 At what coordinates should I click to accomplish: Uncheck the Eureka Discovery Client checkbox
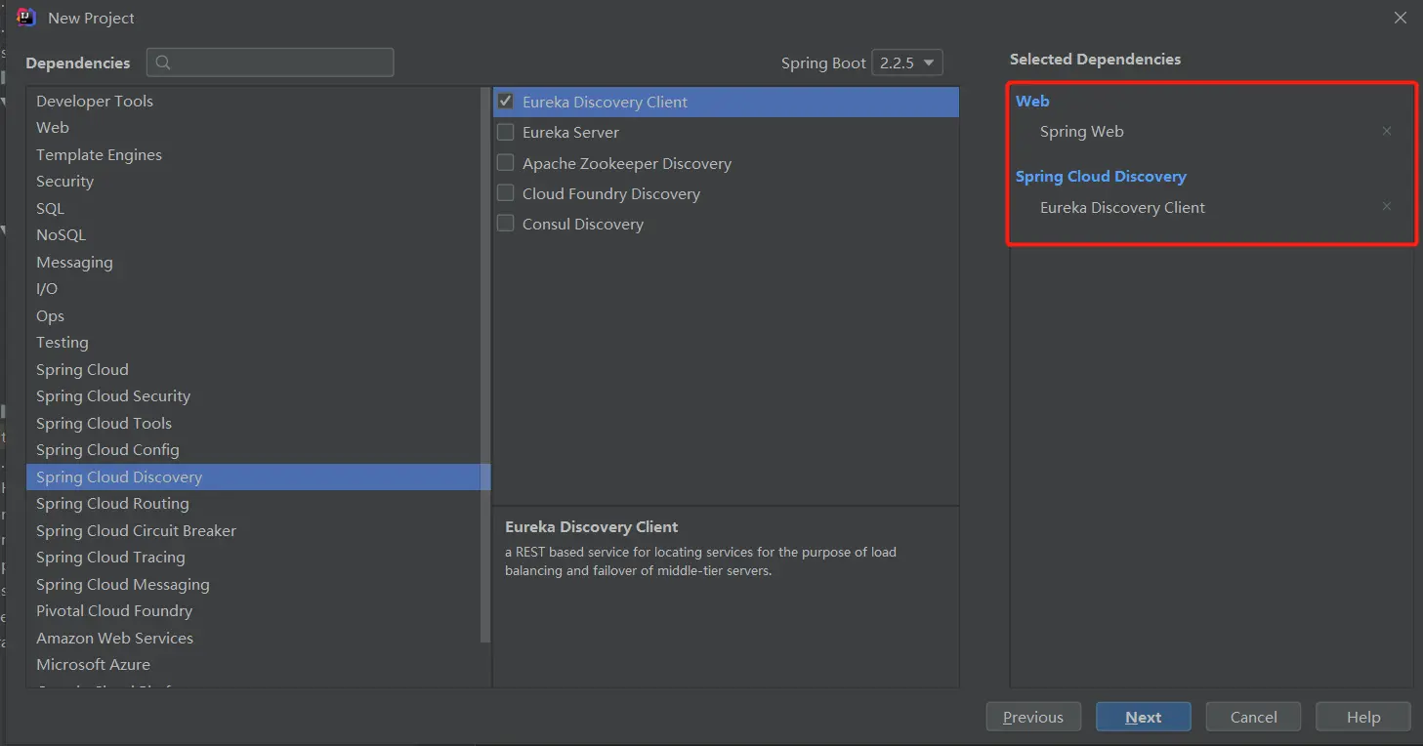[506, 101]
